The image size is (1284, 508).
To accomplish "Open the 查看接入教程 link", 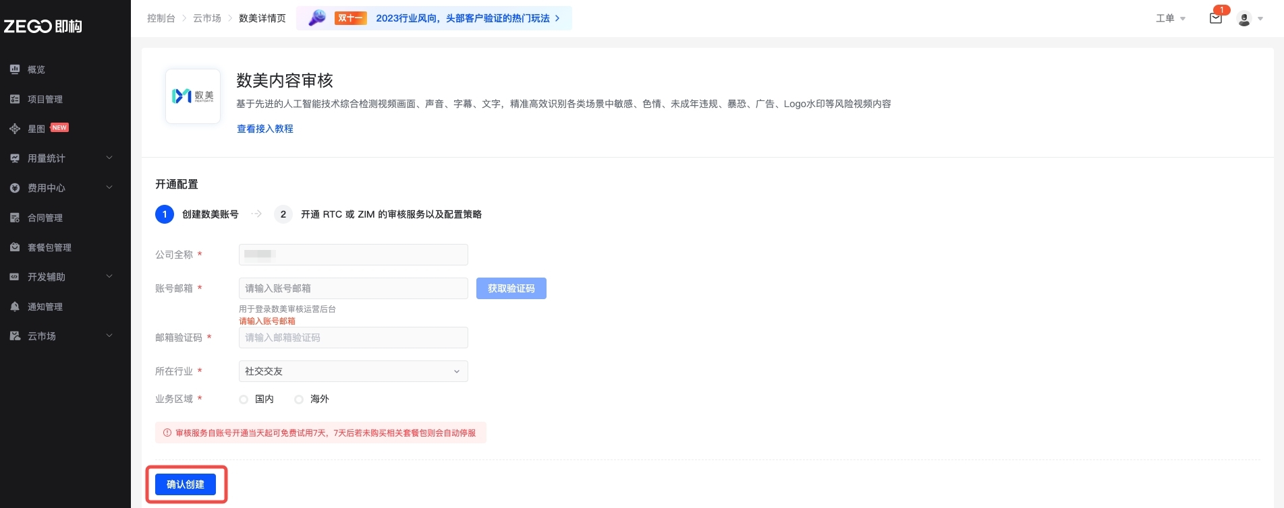I will [x=264, y=129].
